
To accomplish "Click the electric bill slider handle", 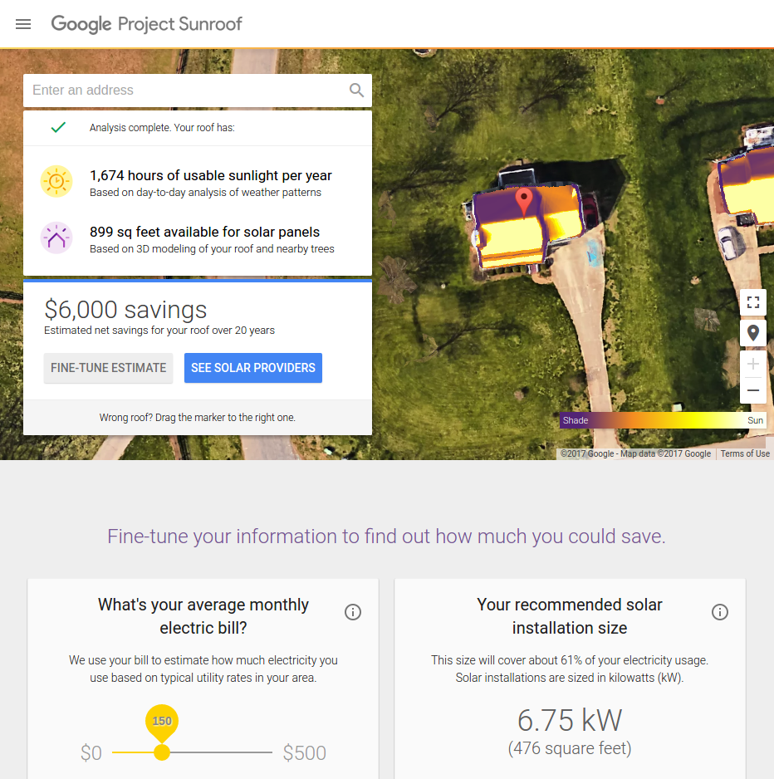I will [x=162, y=752].
